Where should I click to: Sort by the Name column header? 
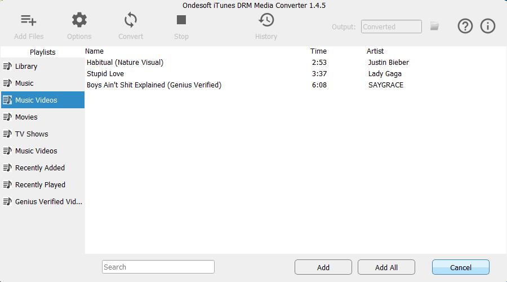(x=95, y=51)
